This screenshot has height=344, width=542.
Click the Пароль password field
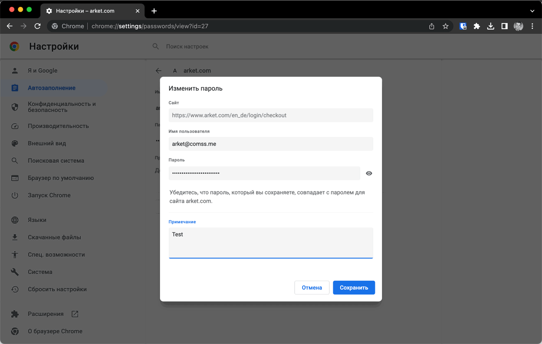264,173
